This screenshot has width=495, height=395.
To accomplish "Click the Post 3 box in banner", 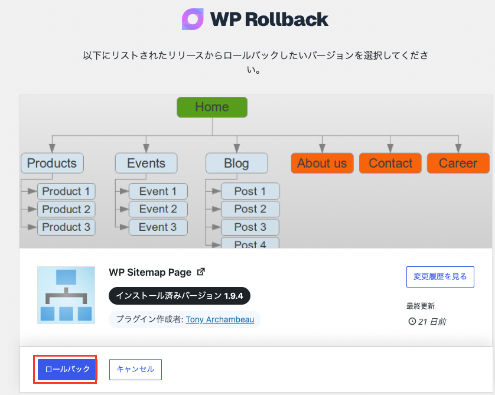I will 250,227.
